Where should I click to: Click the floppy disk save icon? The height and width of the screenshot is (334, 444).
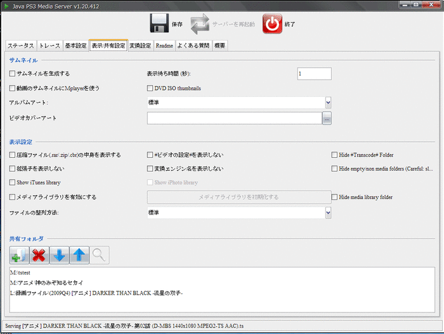[159, 23]
